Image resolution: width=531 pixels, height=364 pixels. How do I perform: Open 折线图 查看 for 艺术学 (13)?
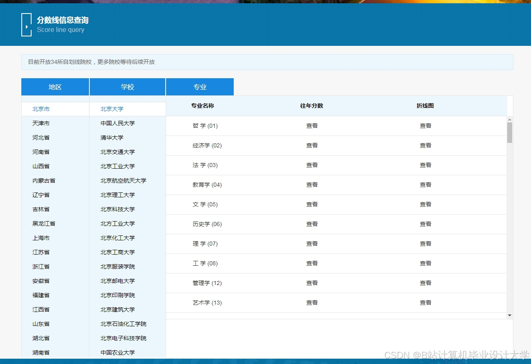tap(425, 302)
